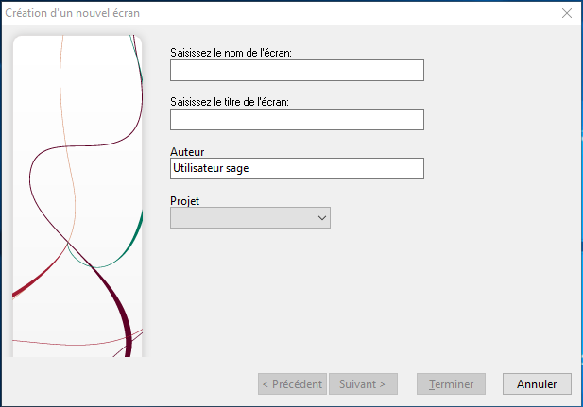Focus the screen title input field

[297, 119]
